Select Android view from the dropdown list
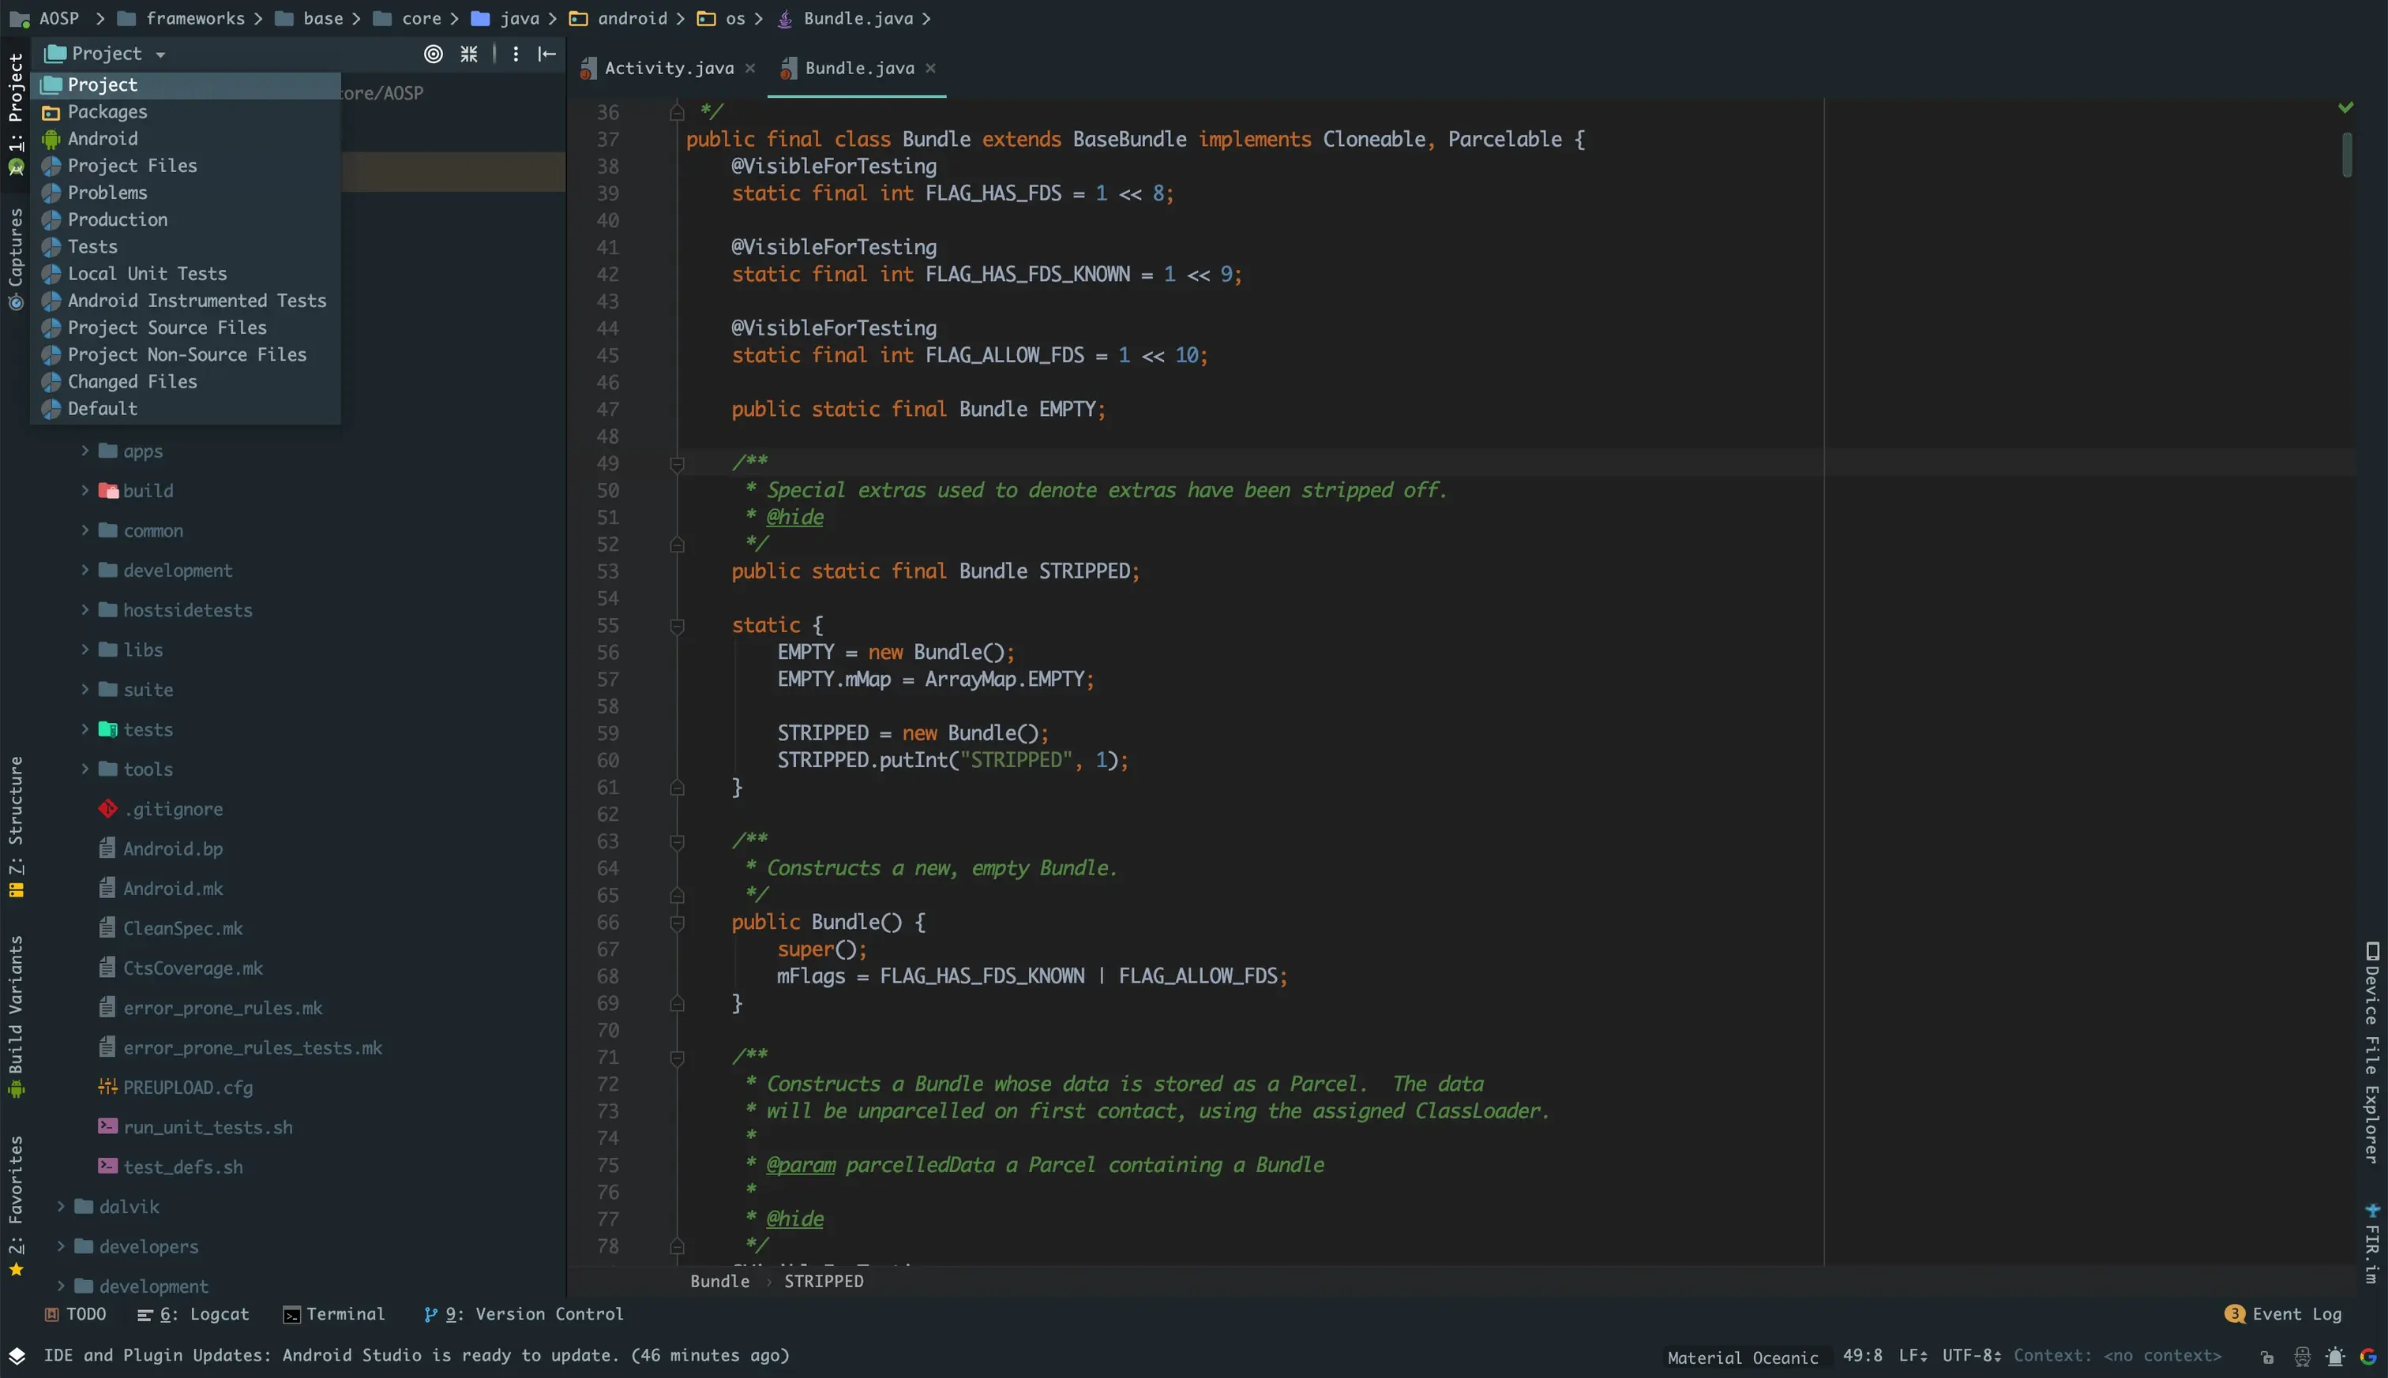 [102, 139]
